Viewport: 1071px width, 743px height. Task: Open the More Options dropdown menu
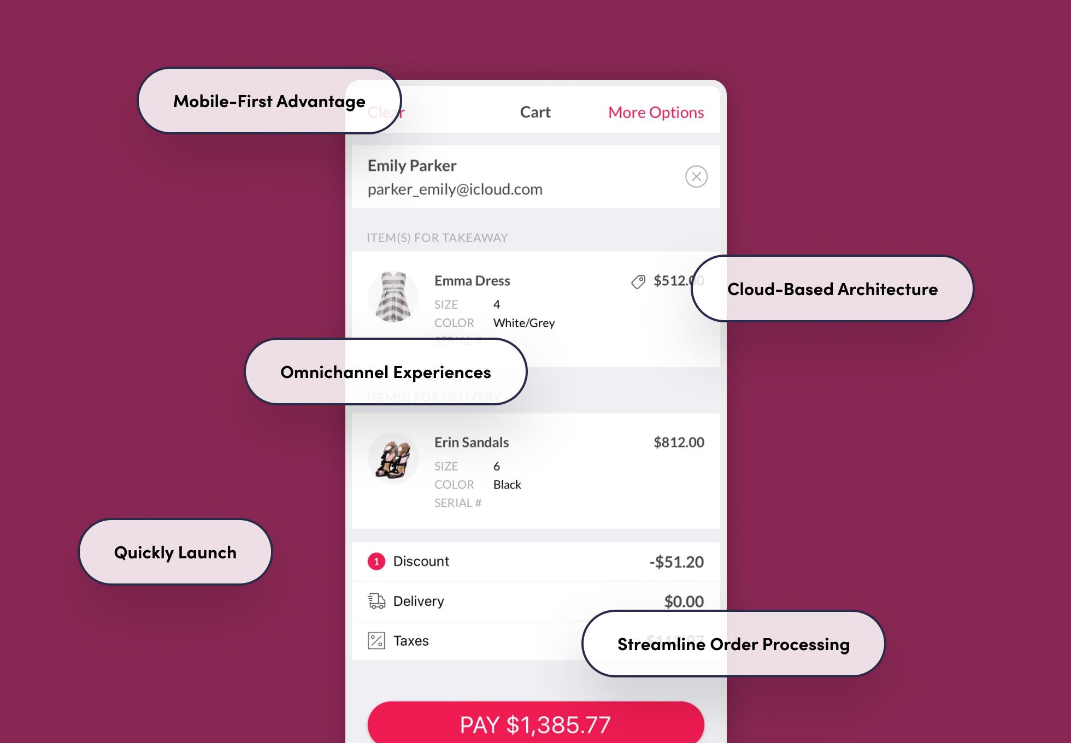pyautogui.click(x=655, y=113)
